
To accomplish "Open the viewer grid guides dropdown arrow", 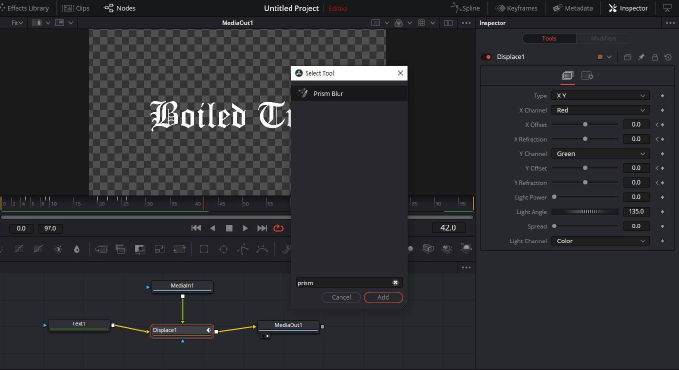I will (433, 23).
